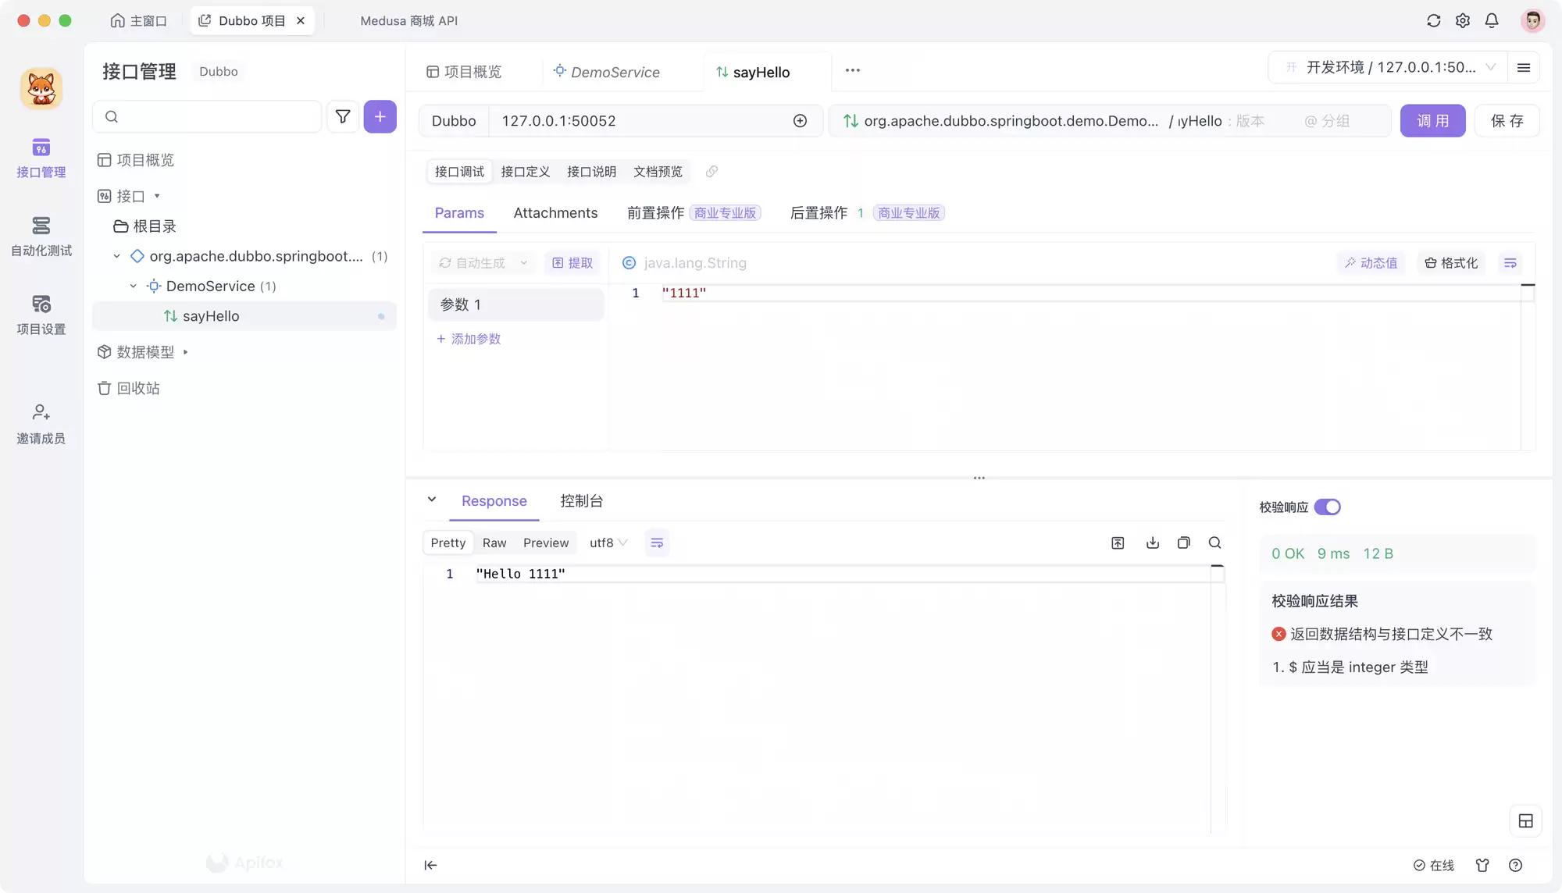
Task: Click the 提取 button
Action: pos(572,263)
